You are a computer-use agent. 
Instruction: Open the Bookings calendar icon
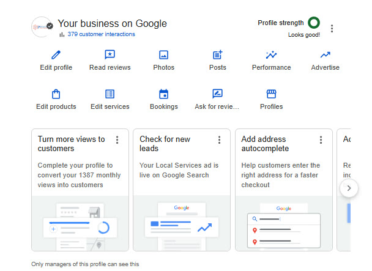coord(164,94)
